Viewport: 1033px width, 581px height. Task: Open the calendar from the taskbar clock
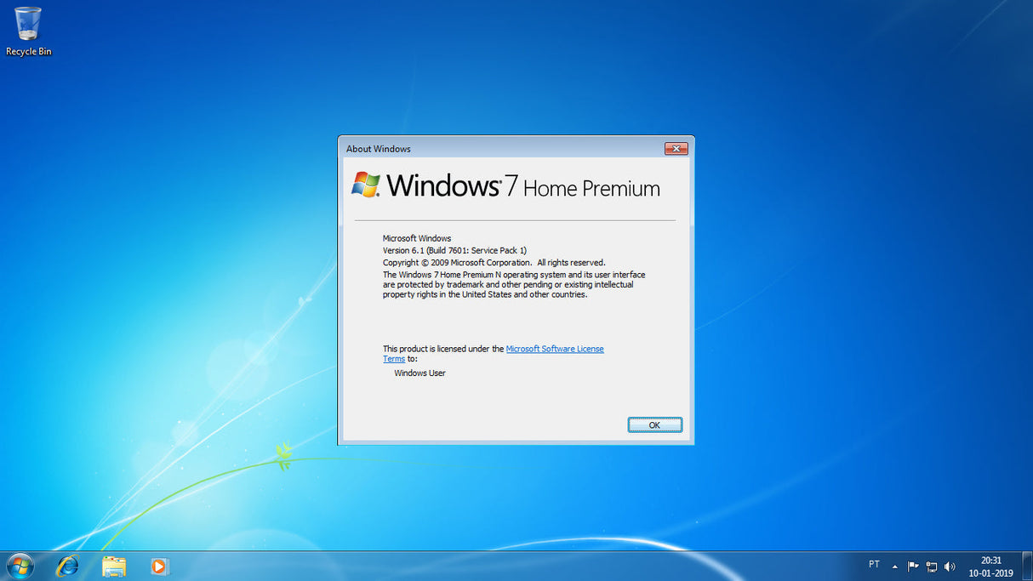click(990, 566)
